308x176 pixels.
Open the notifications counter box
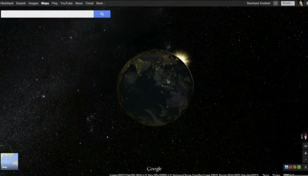click(x=276, y=3)
